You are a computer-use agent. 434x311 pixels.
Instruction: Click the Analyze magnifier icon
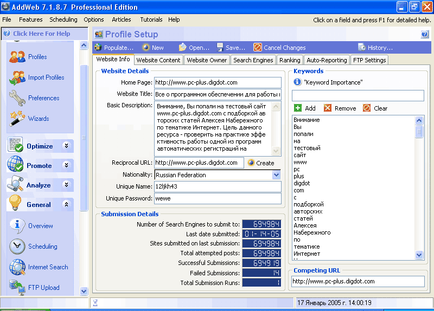point(15,184)
